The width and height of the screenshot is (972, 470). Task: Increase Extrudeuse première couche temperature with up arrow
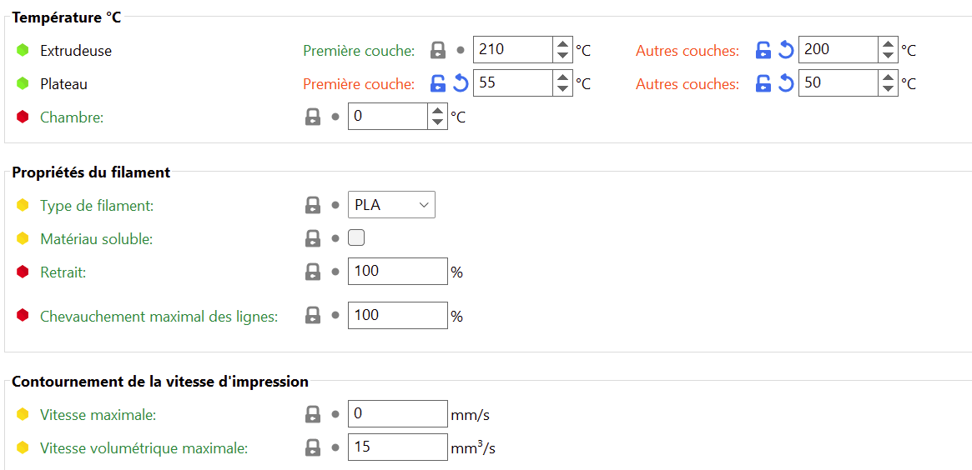(x=563, y=45)
